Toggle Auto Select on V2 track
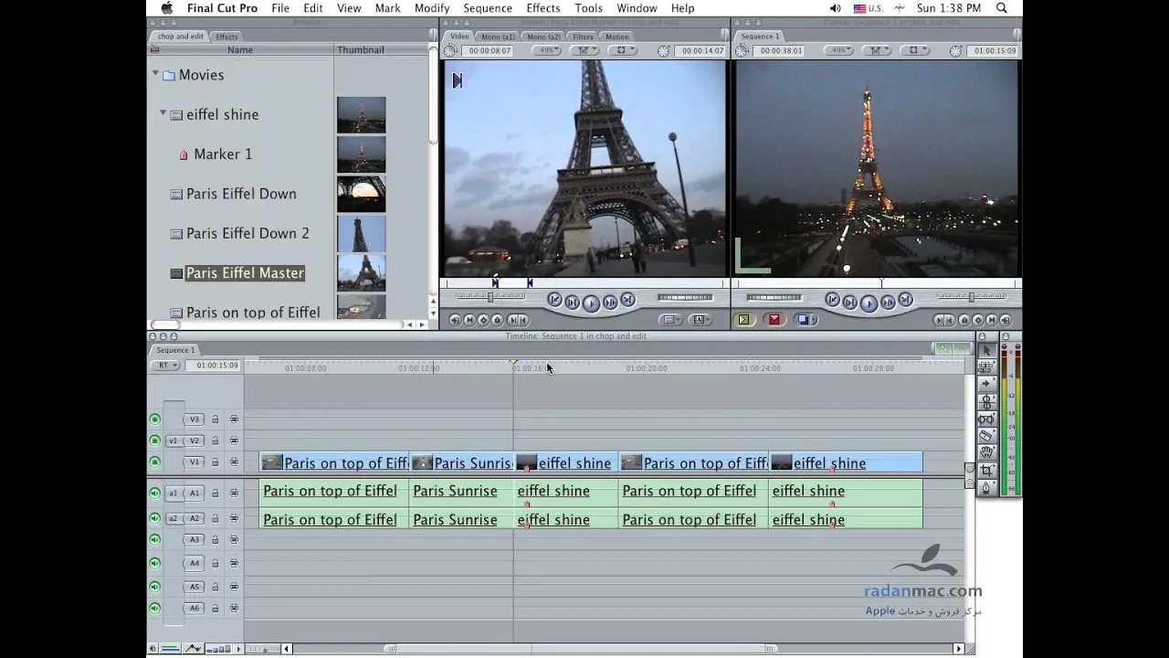 (x=234, y=440)
